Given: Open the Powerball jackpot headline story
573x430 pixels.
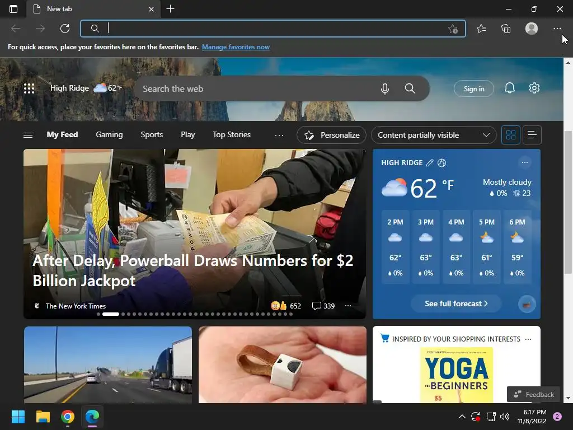Looking at the screenshot, I should point(193,270).
